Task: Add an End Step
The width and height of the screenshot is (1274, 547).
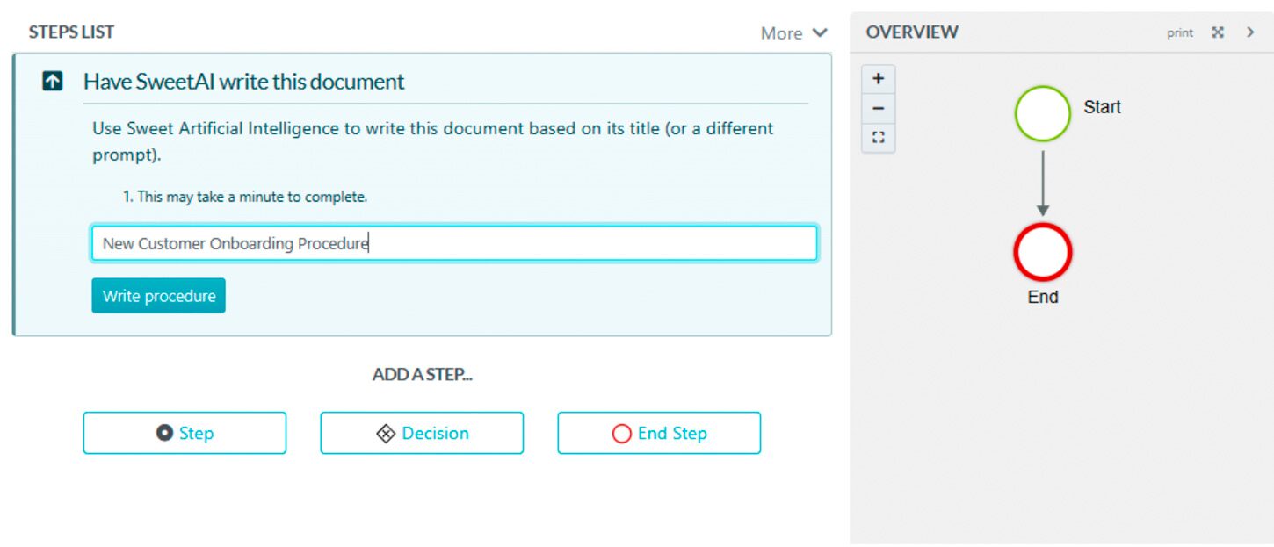Action: [x=659, y=433]
